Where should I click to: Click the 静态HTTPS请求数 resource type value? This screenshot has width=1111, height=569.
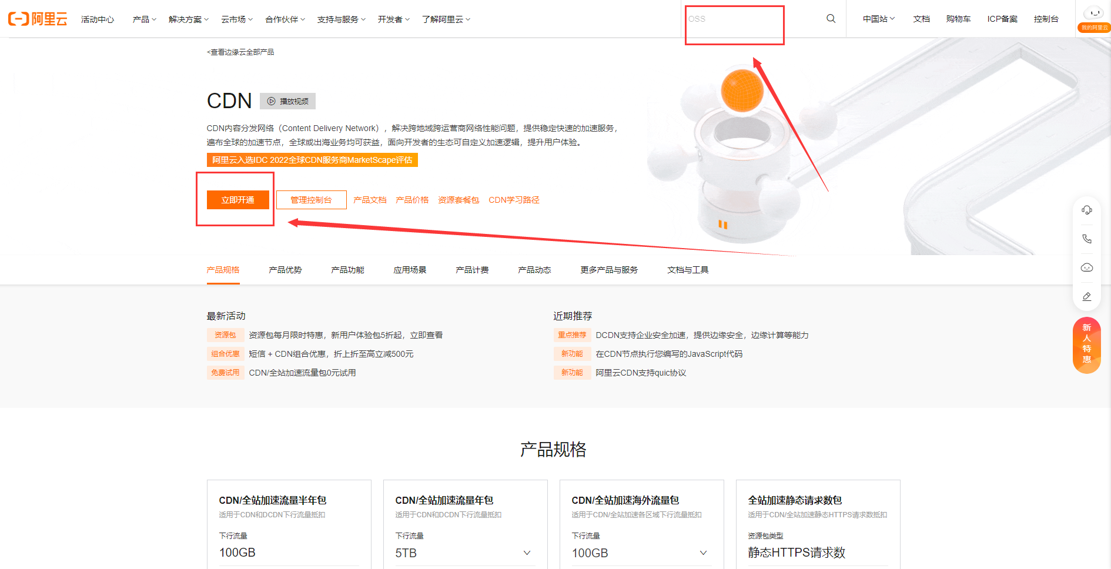click(x=797, y=553)
